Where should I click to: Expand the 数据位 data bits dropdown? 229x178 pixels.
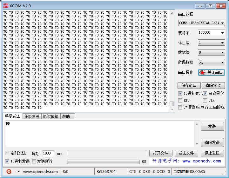coord(211,52)
